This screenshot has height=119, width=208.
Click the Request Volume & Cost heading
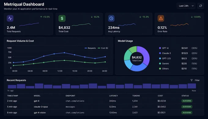[20, 41]
